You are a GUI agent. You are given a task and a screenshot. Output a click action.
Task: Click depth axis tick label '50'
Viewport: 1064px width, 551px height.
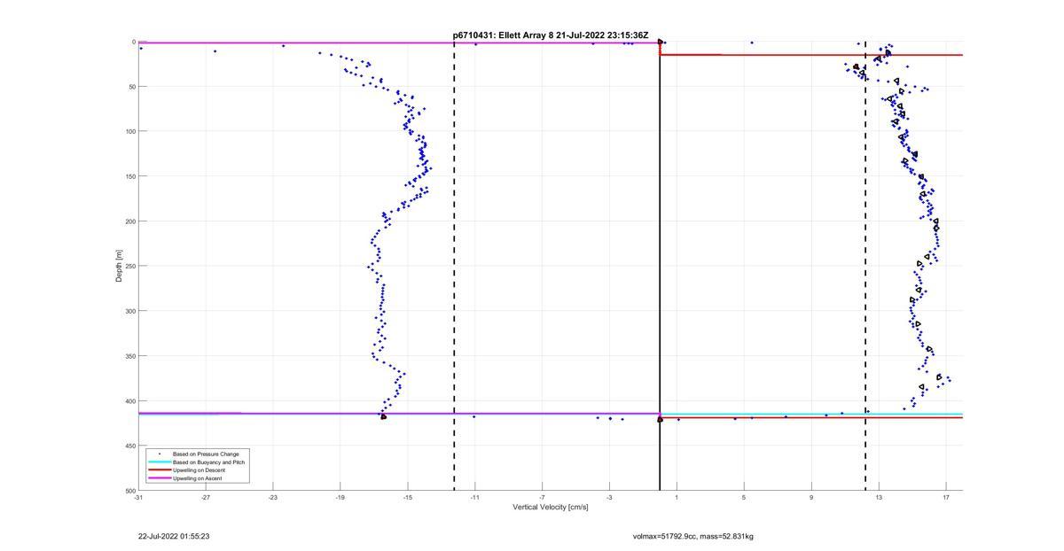coord(131,87)
